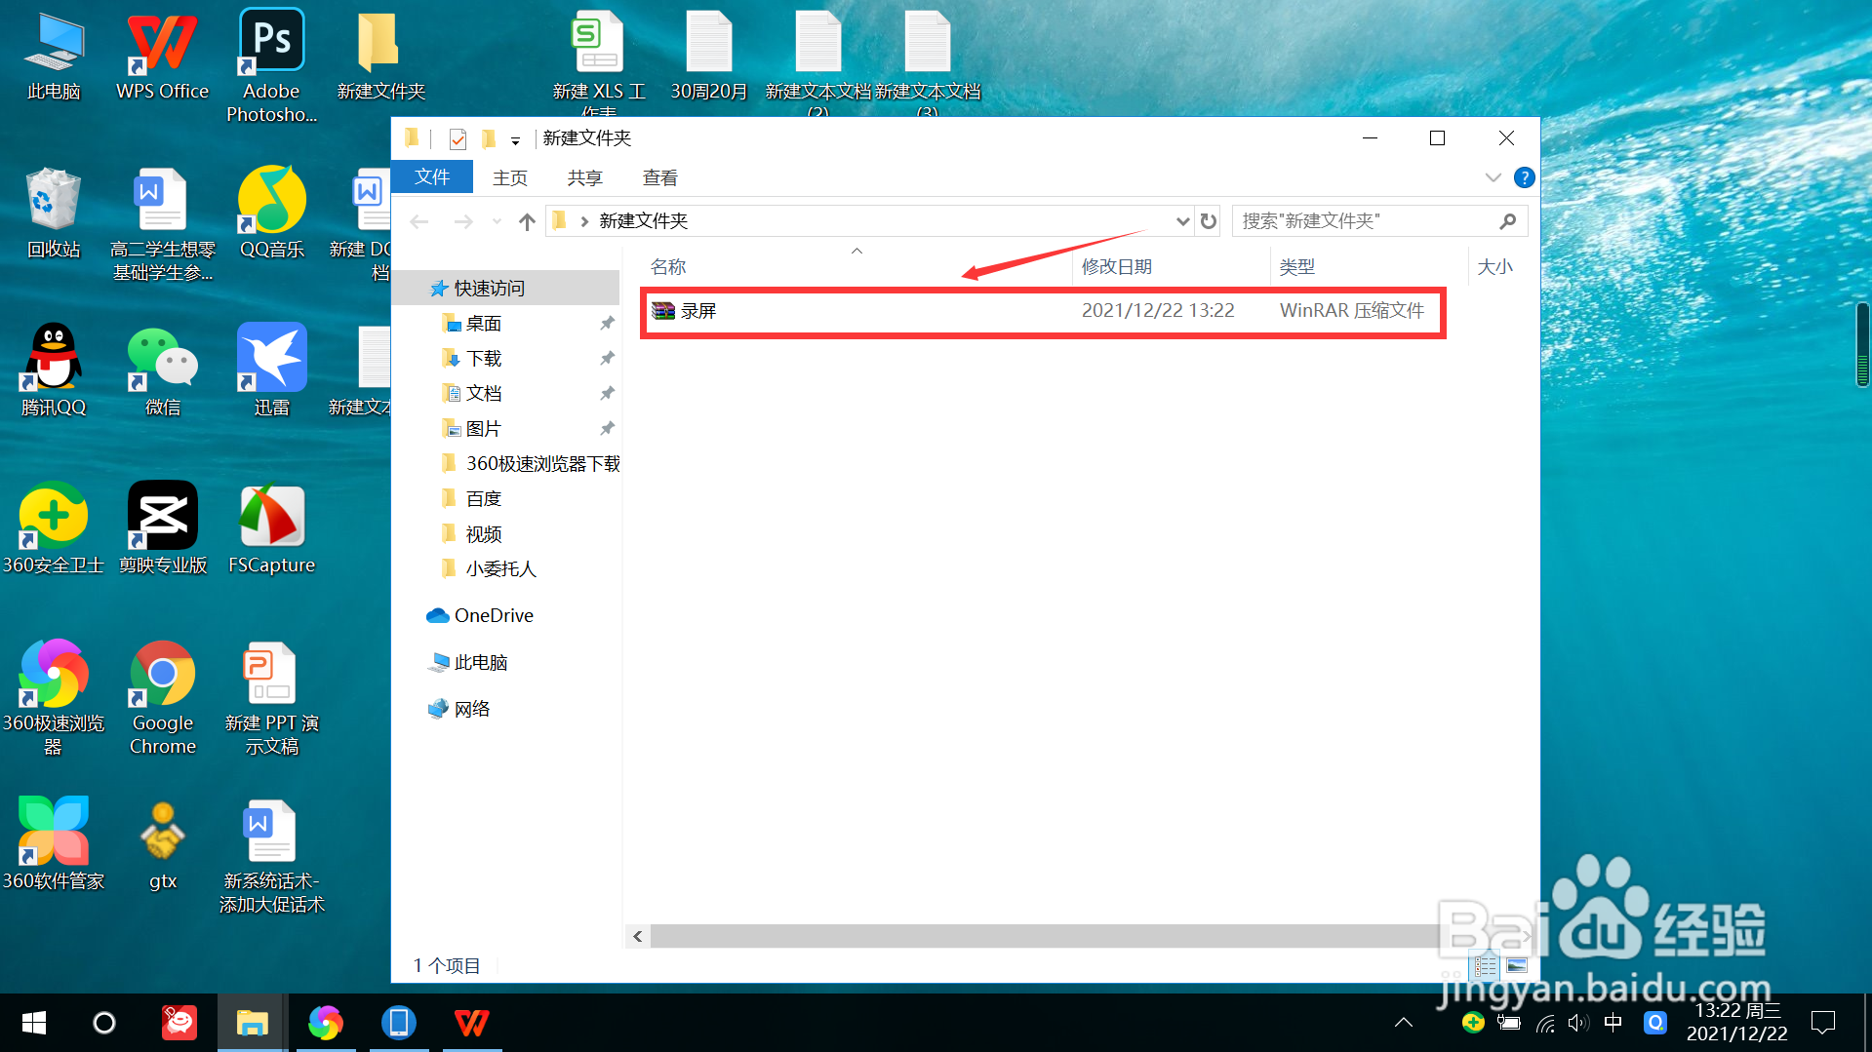Refresh the current folder view
The width and height of the screenshot is (1872, 1052).
(x=1208, y=221)
